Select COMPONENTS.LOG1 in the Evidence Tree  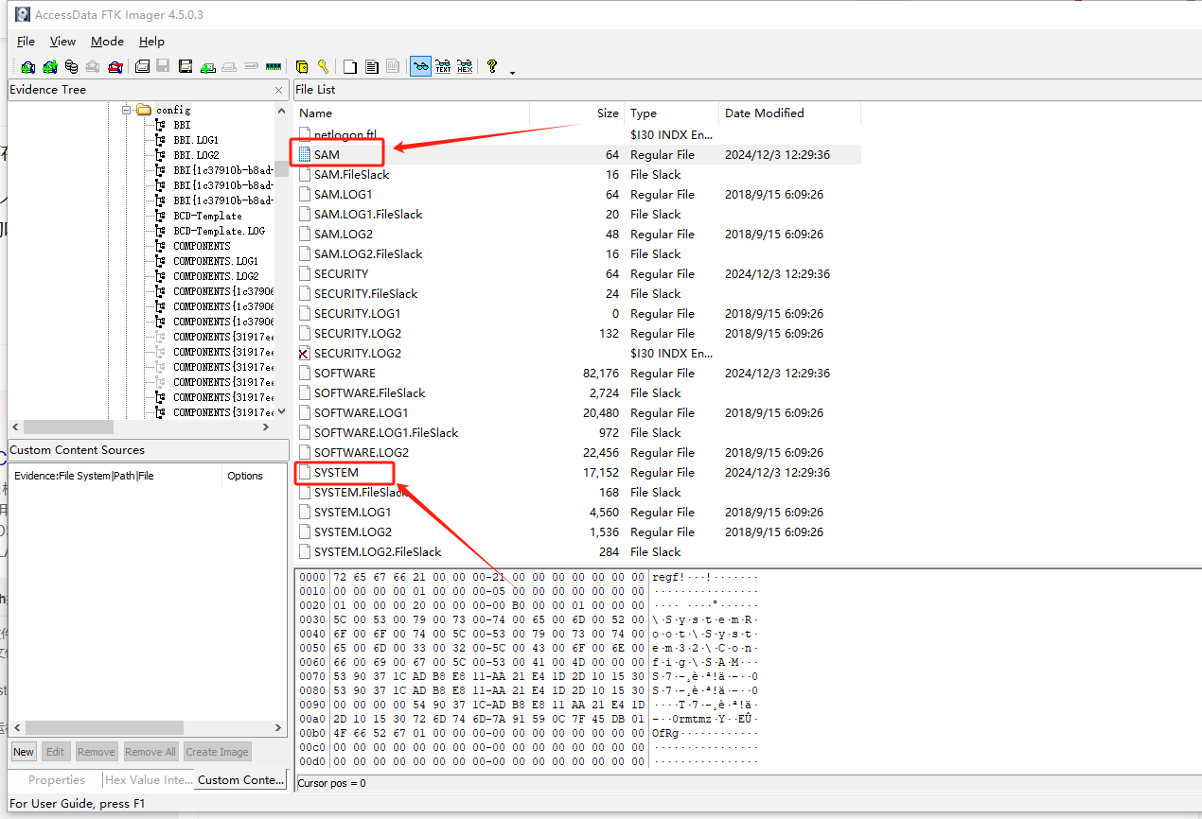(x=215, y=261)
